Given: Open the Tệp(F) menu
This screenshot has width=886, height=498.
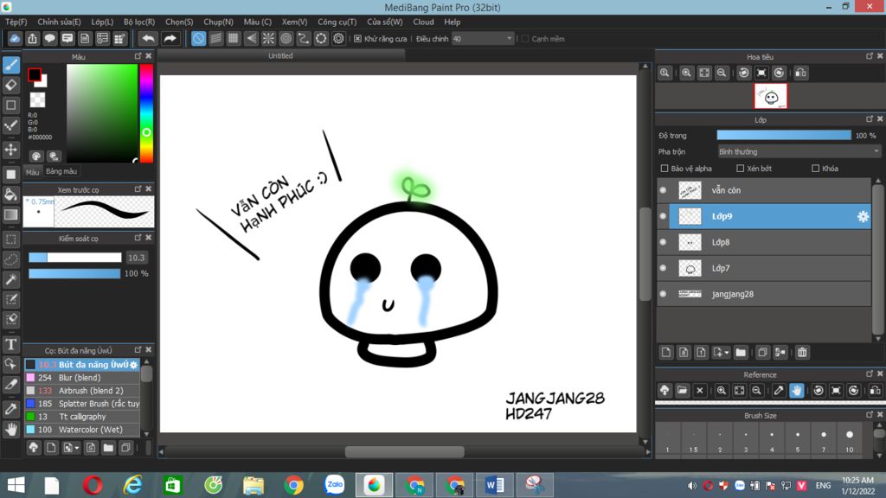Looking at the screenshot, I should point(16,22).
